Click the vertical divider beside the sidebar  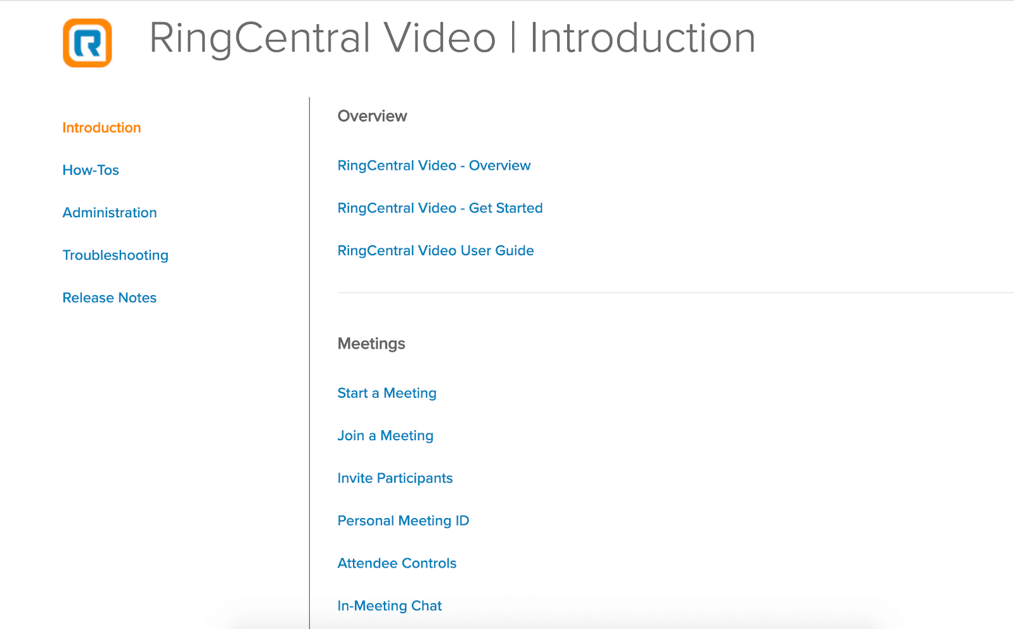pyautogui.click(x=309, y=361)
